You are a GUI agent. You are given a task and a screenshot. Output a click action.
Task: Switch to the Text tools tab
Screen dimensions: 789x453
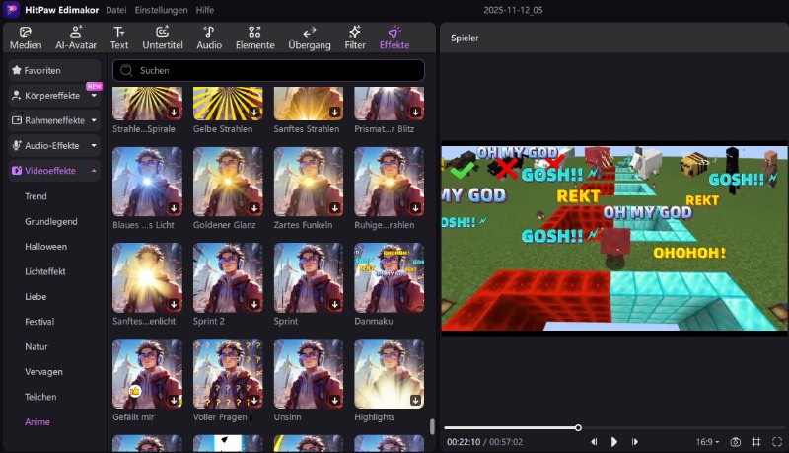click(119, 38)
